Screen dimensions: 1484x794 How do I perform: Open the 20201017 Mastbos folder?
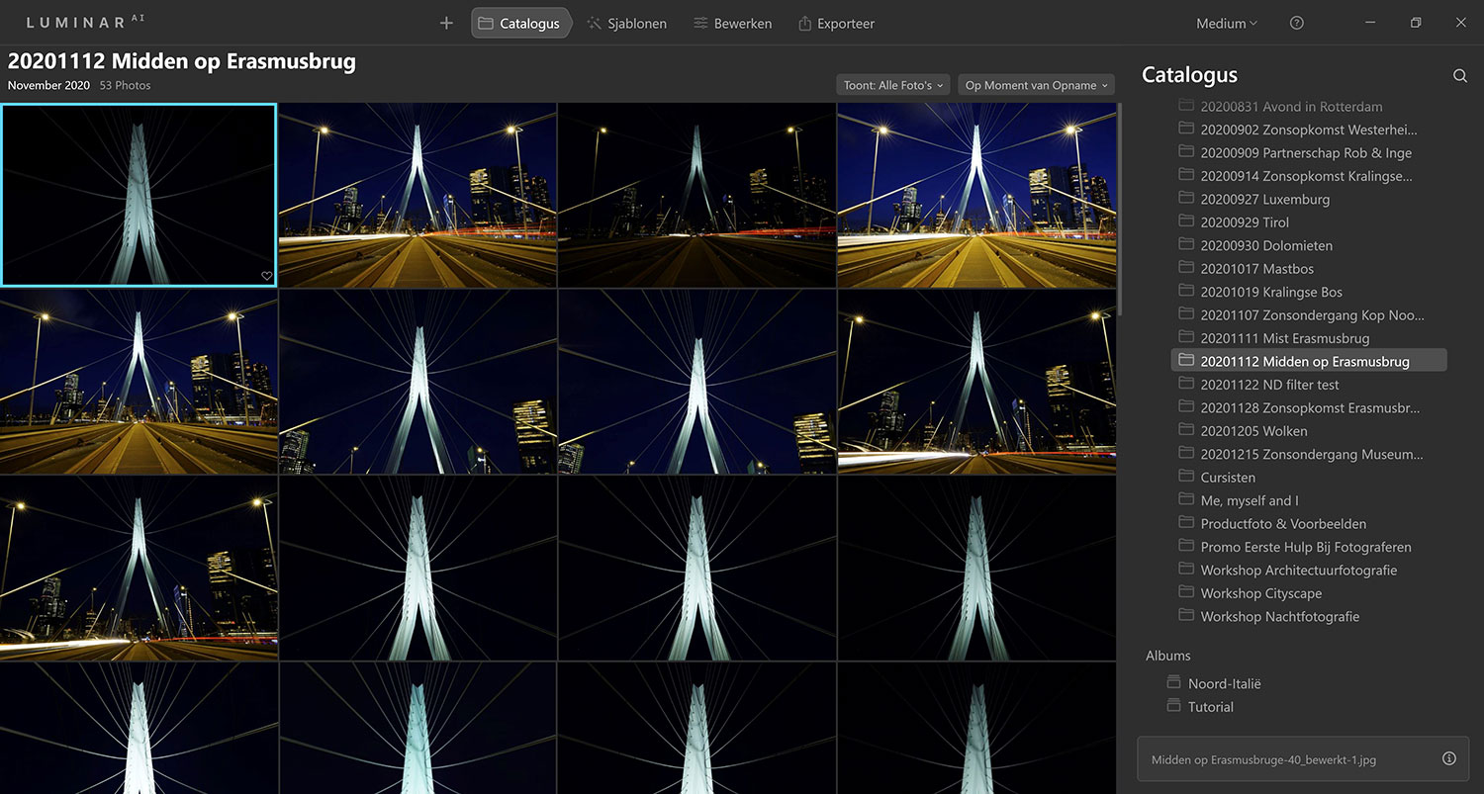click(1256, 268)
